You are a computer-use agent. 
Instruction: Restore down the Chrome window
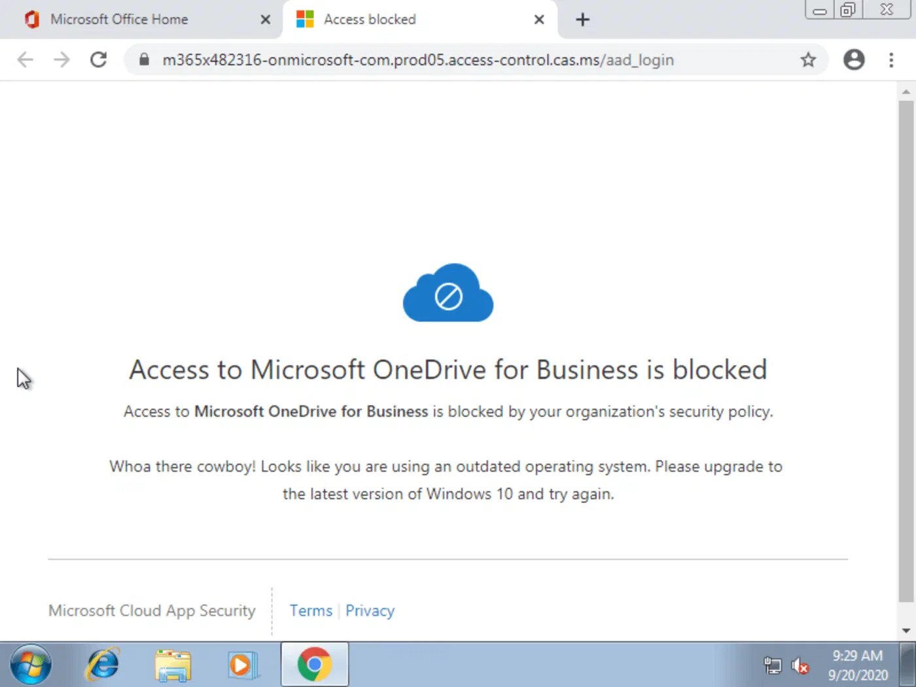coord(848,10)
